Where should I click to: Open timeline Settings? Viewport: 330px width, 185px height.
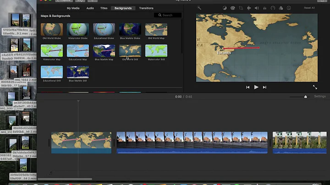tap(320, 96)
